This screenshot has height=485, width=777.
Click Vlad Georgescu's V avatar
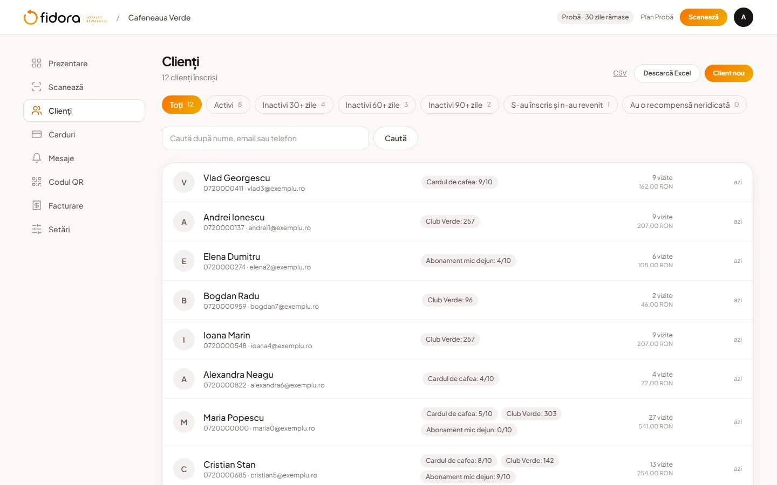tap(184, 183)
